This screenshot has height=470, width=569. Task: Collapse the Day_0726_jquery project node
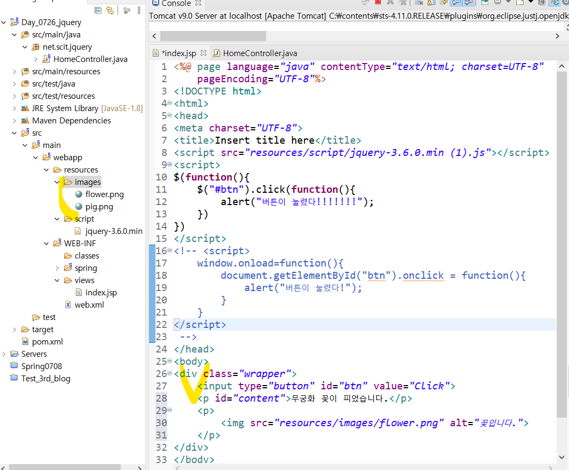(x=4, y=22)
